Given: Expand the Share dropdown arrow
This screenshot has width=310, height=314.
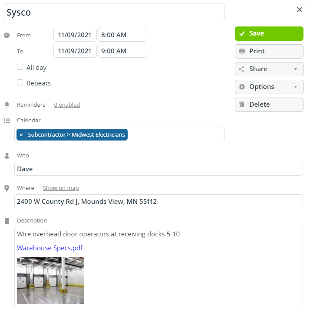Looking at the screenshot, I should point(295,69).
